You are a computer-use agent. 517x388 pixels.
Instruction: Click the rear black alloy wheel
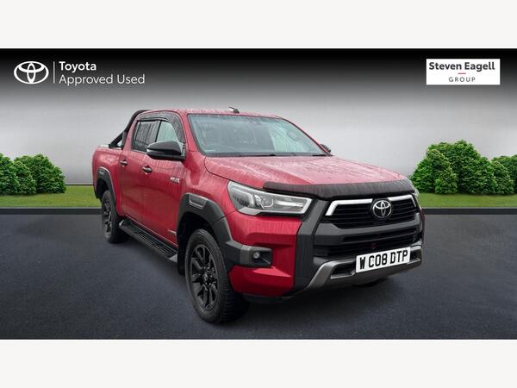[110, 216]
